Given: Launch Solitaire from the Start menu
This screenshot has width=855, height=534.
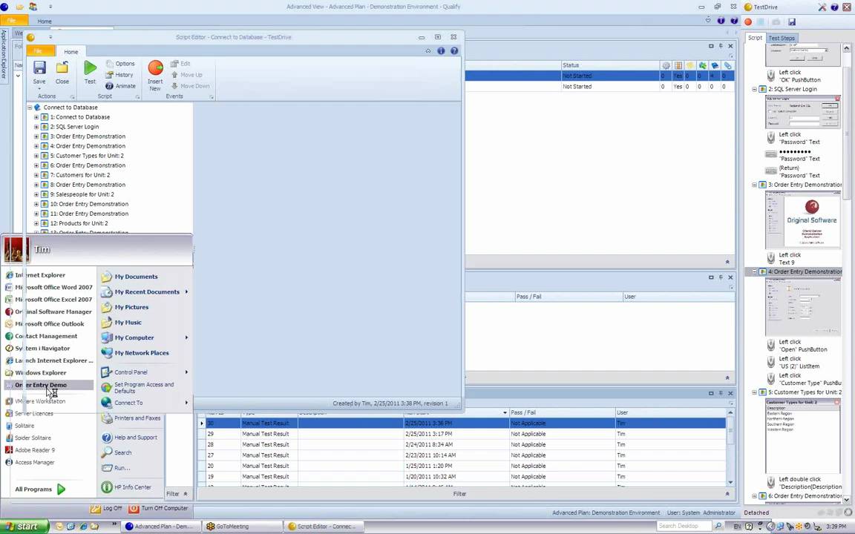Looking at the screenshot, I should click(24, 425).
